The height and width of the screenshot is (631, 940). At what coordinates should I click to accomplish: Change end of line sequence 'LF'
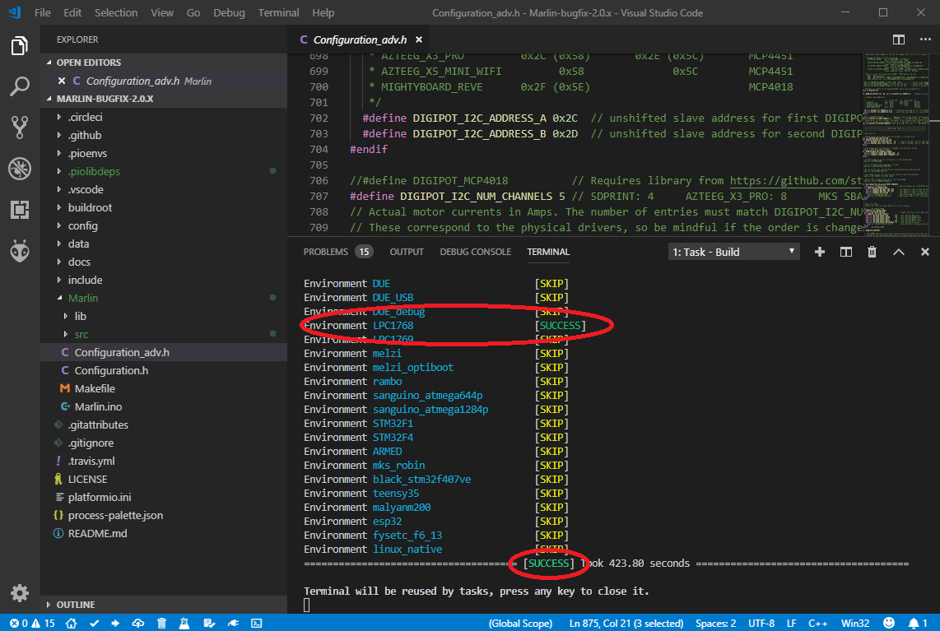[x=791, y=624]
